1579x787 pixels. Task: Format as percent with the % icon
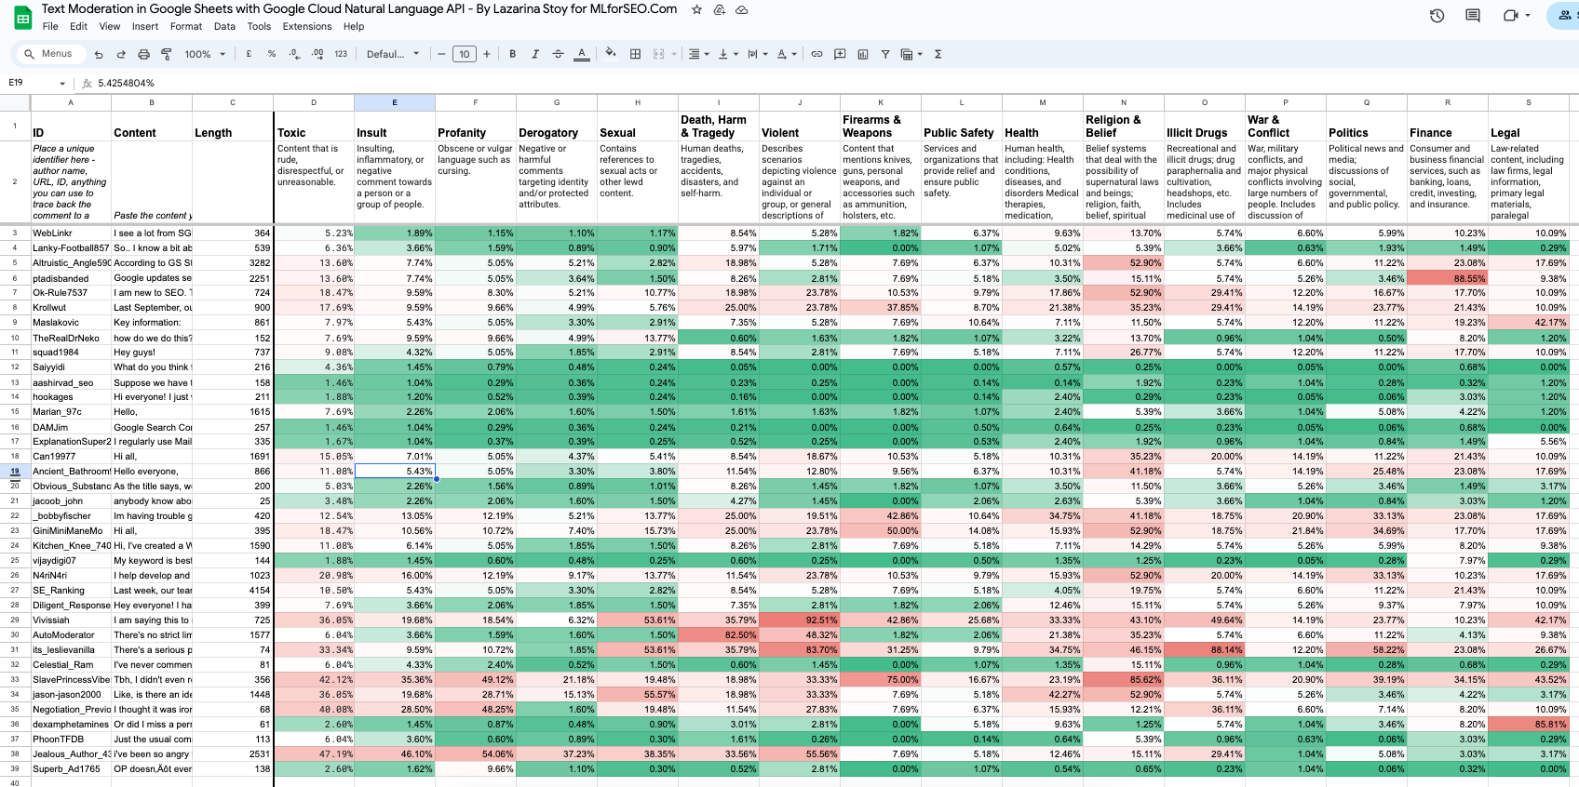pyautogui.click(x=272, y=54)
